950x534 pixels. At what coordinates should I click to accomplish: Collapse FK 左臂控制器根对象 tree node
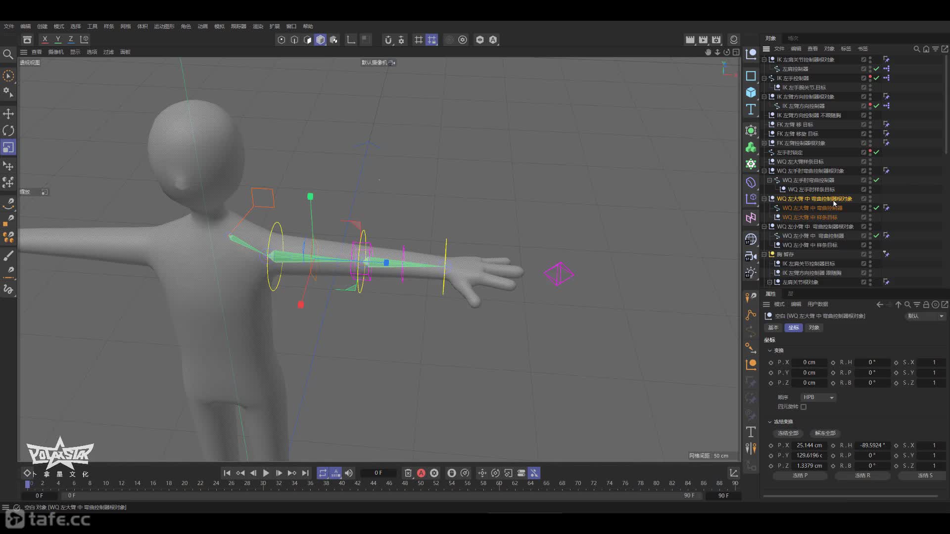(764, 143)
